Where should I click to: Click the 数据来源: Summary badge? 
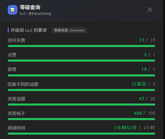pos(69,30)
